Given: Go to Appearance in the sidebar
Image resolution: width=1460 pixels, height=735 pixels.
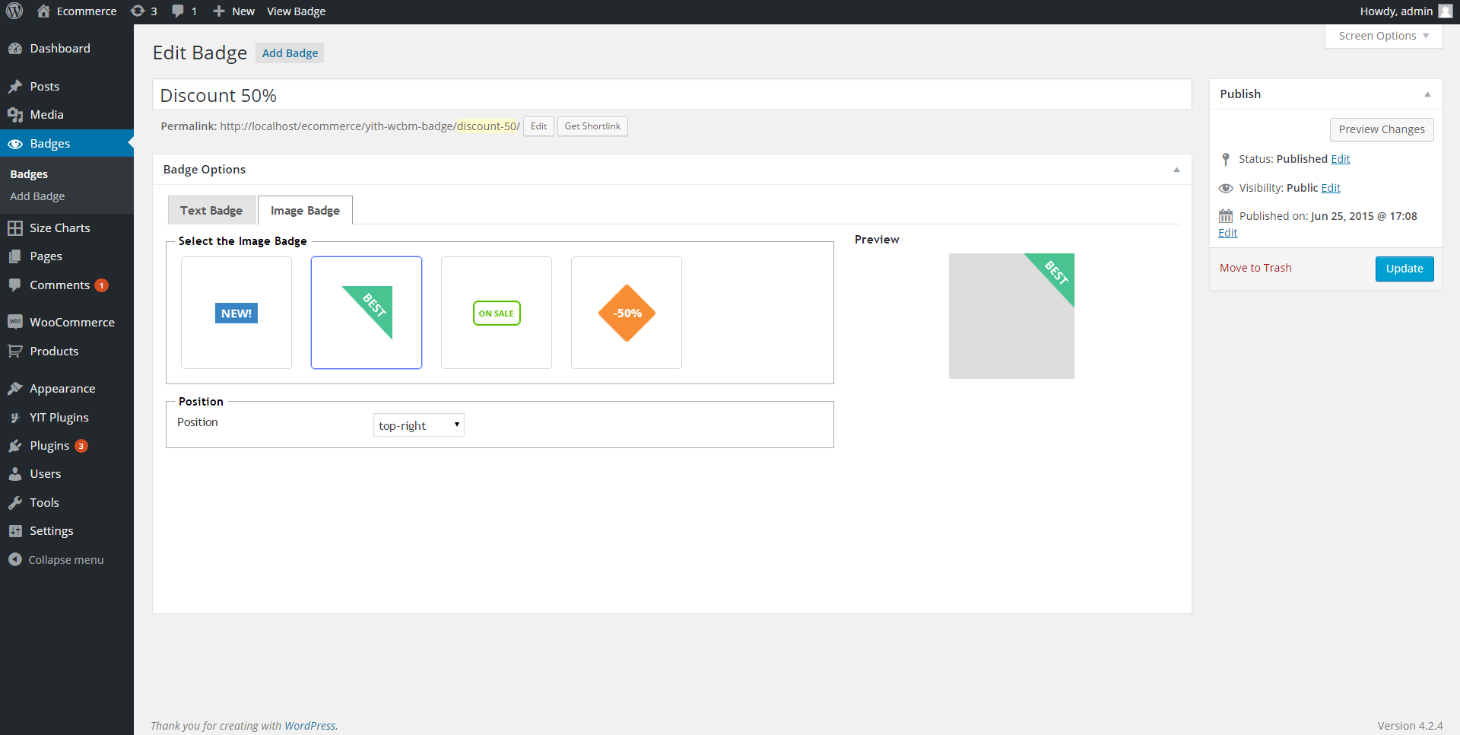Looking at the screenshot, I should (x=62, y=389).
